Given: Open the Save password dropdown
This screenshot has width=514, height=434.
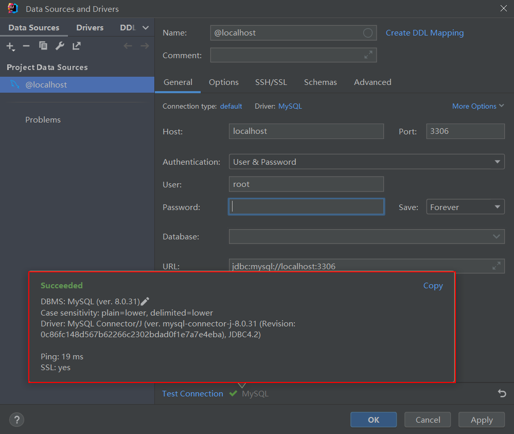Looking at the screenshot, I should (x=465, y=207).
